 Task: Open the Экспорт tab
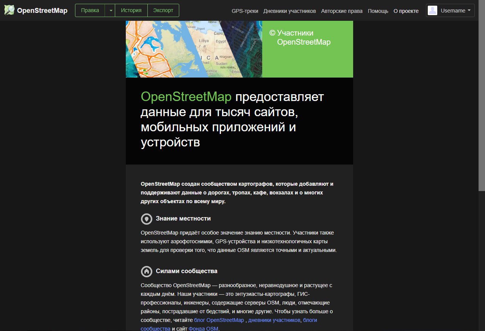coord(163,11)
